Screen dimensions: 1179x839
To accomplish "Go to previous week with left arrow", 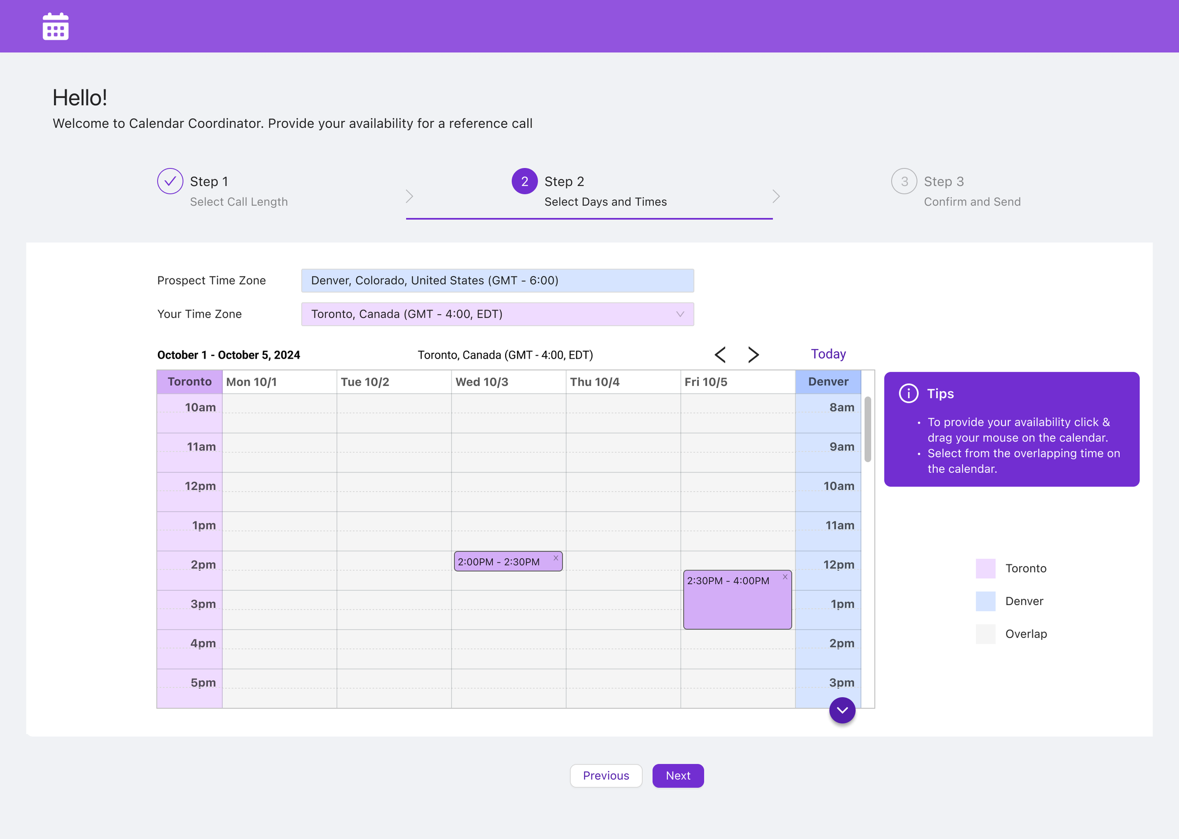I will coord(720,354).
